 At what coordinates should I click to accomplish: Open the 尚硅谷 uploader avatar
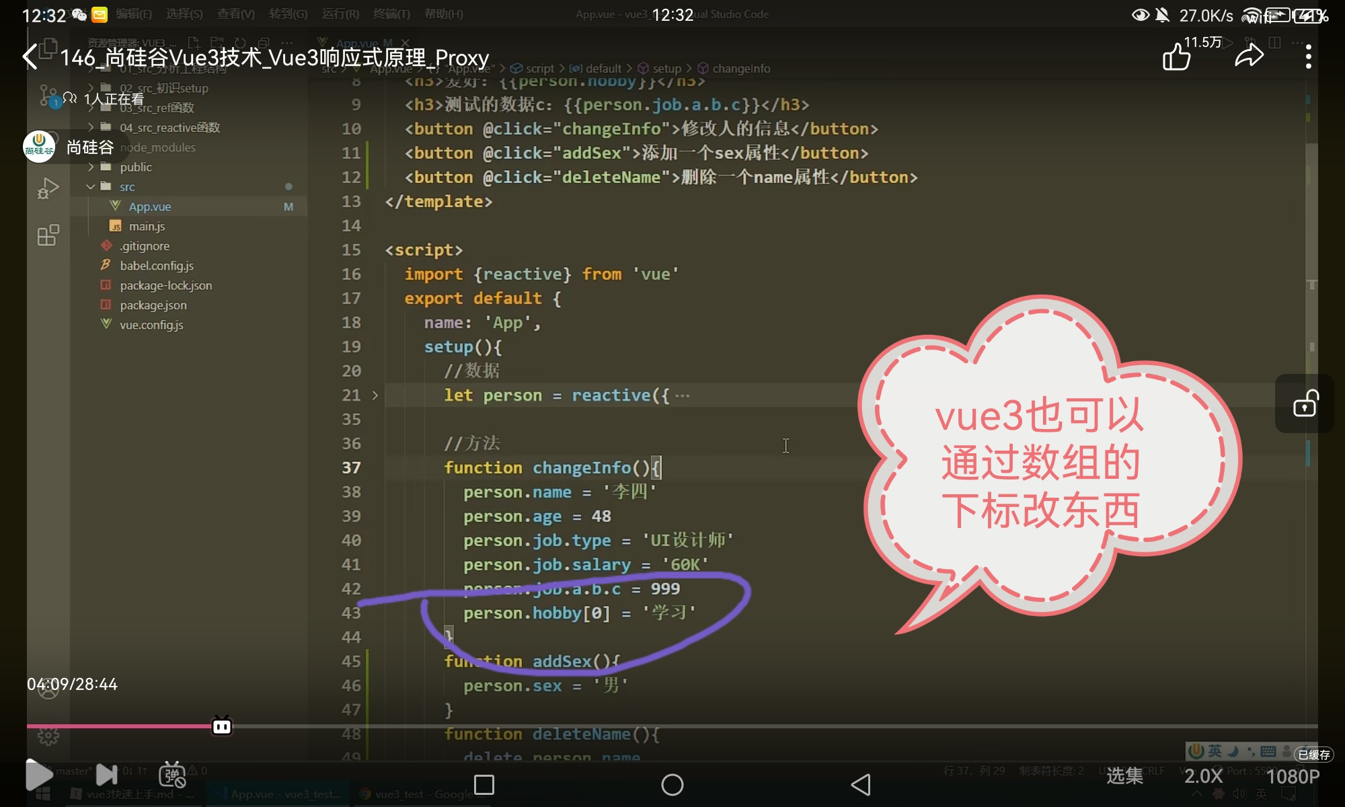pos(39,147)
